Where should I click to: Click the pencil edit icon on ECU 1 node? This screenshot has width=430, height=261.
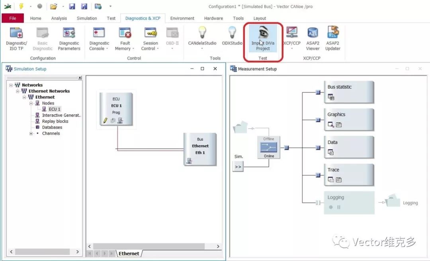click(105, 120)
